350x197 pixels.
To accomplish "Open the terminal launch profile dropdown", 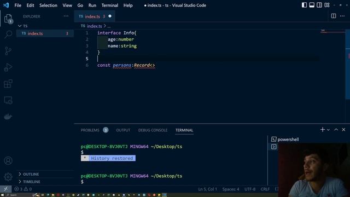I will click(328, 130).
